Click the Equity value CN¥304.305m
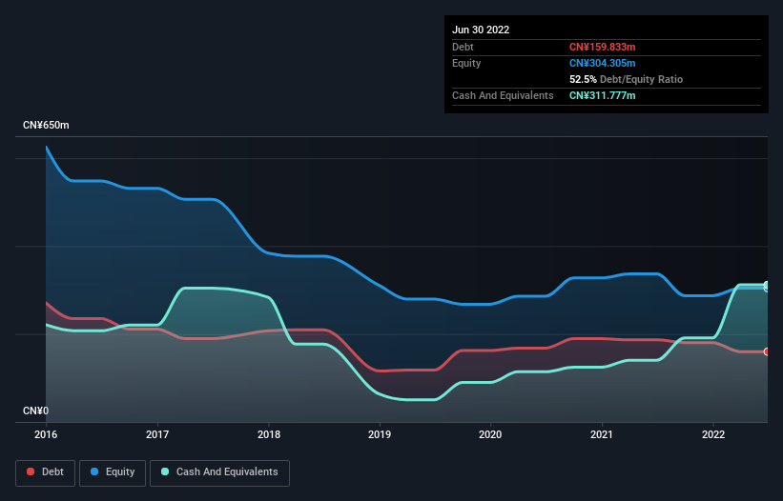 click(602, 63)
